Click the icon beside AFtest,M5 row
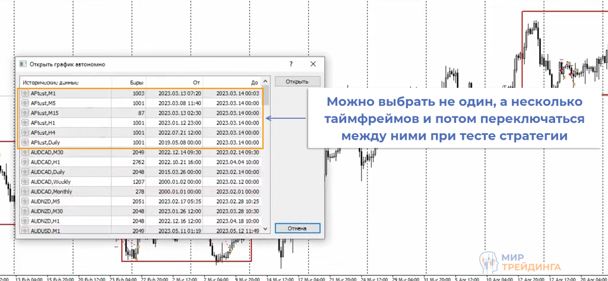This screenshot has width=608, height=281. [25, 103]
